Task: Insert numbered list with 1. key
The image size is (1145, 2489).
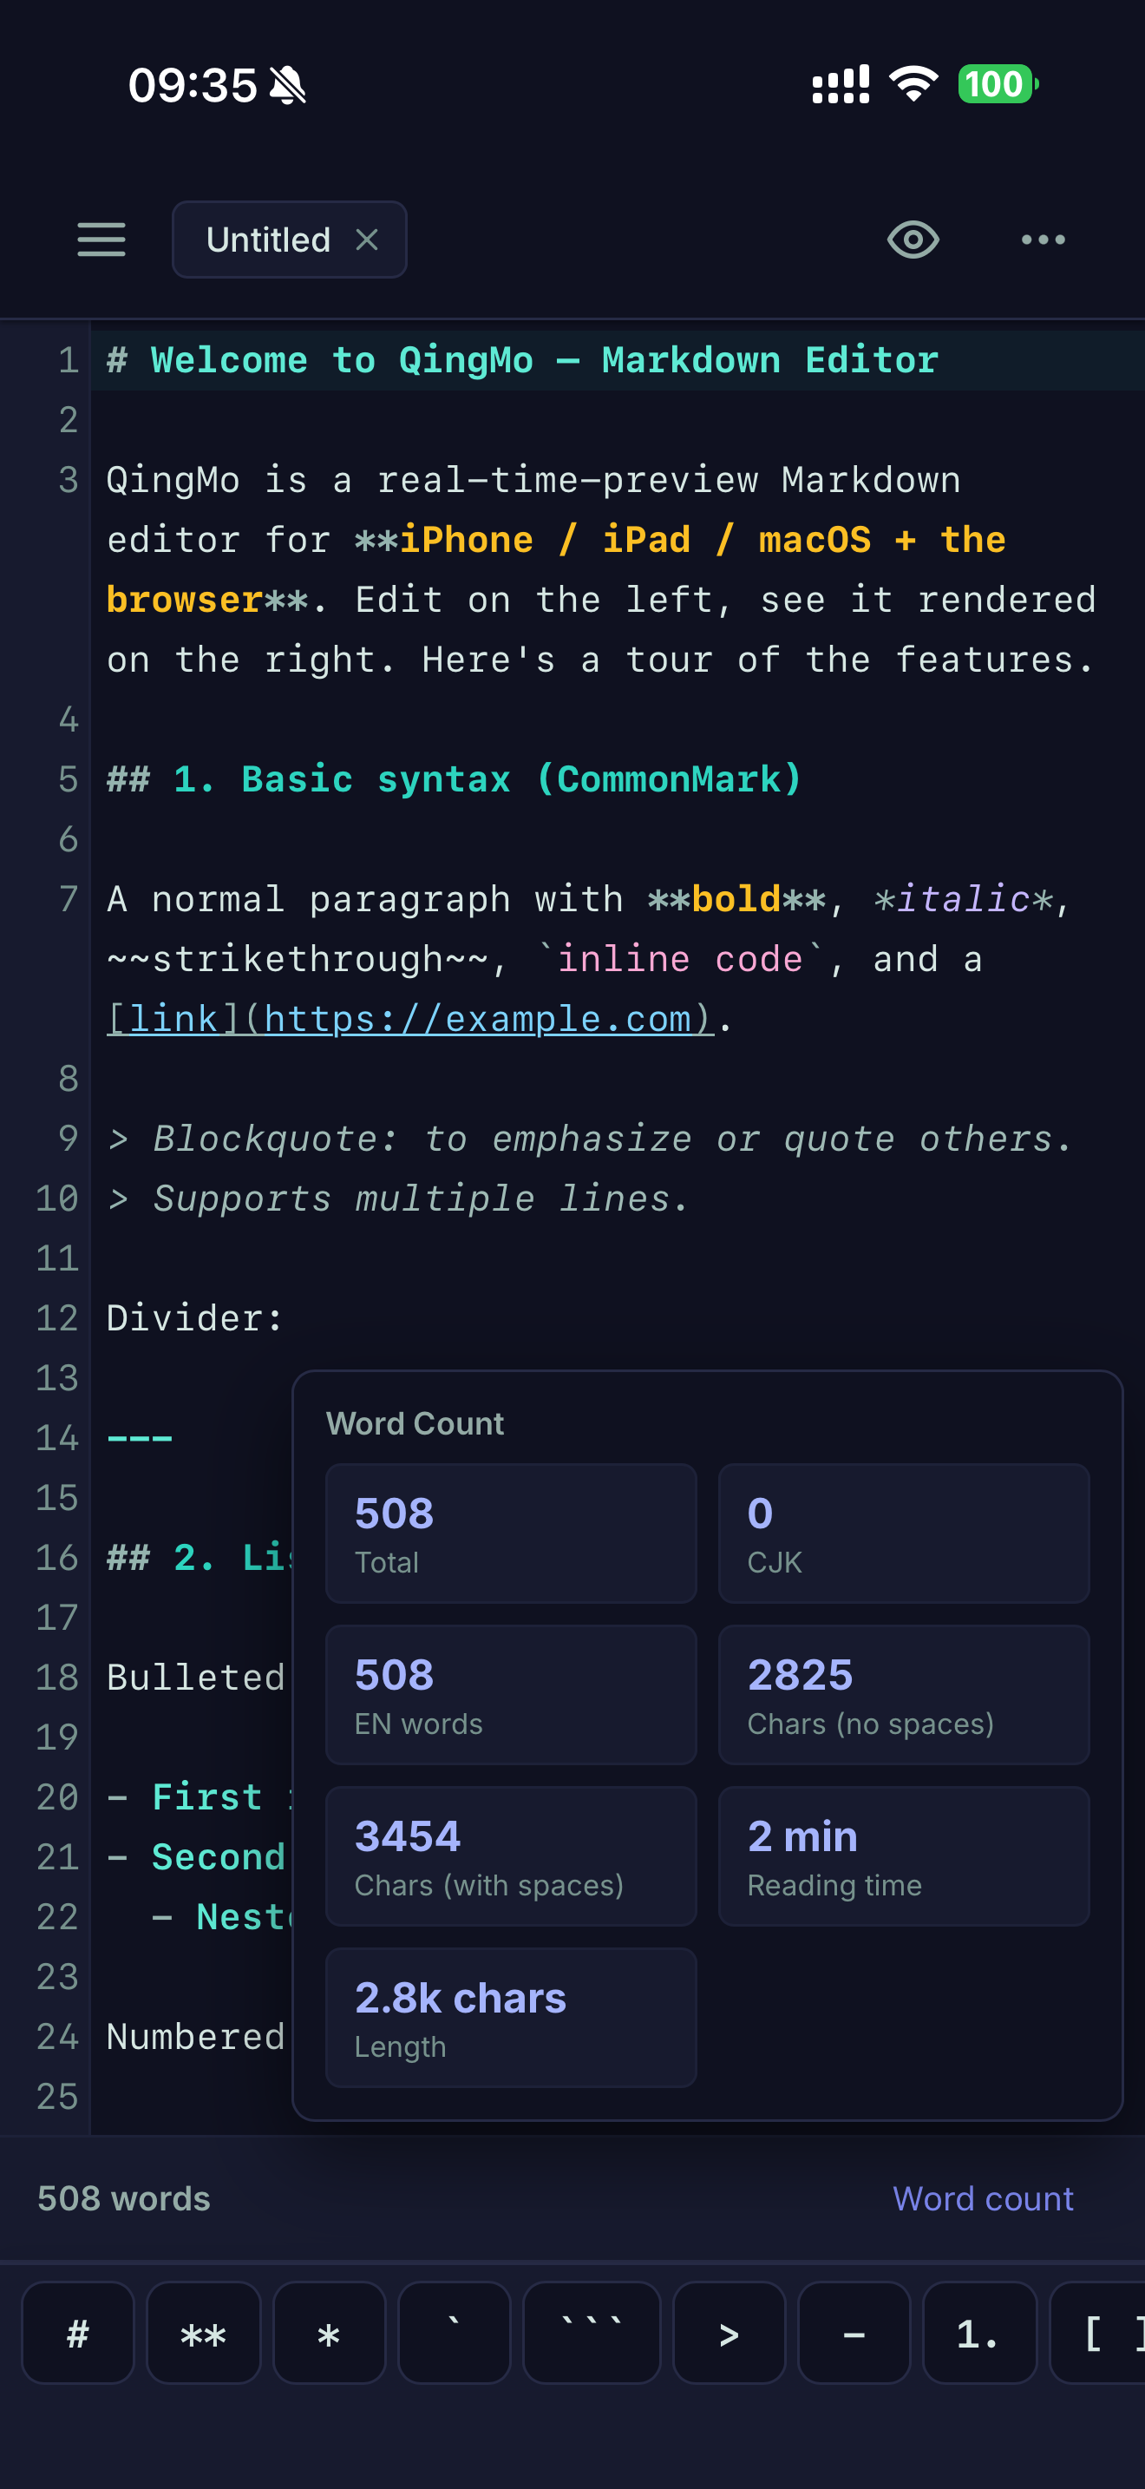Action: point(979,2333)
